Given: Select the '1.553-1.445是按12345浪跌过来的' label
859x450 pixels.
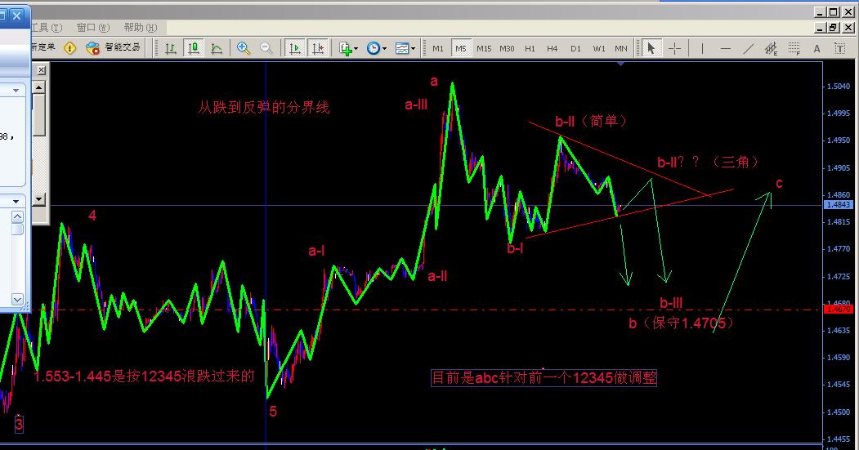Looking at the screenshot, I should pyautogui.click(x=144, y=376).
